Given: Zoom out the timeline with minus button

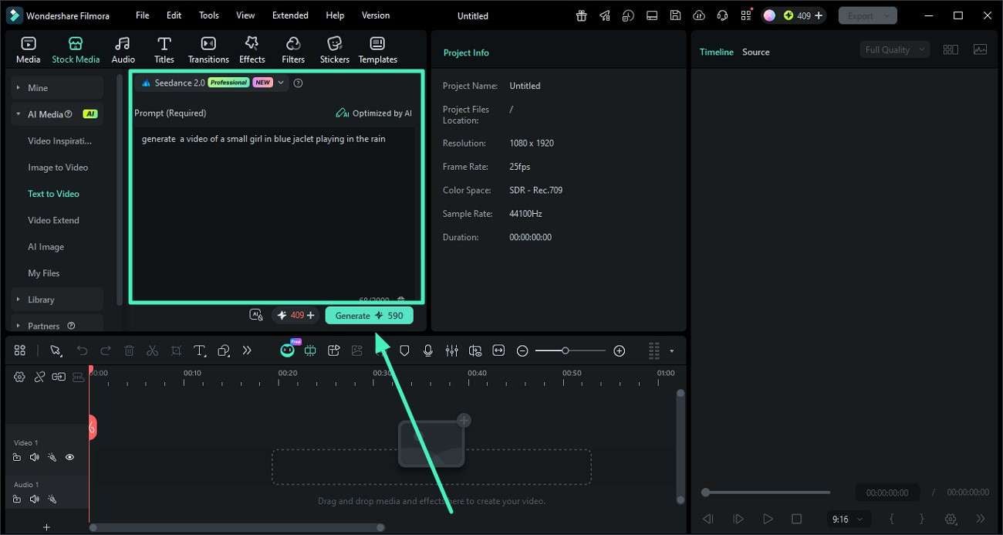Looking at the screenshot, I should 522,350.
